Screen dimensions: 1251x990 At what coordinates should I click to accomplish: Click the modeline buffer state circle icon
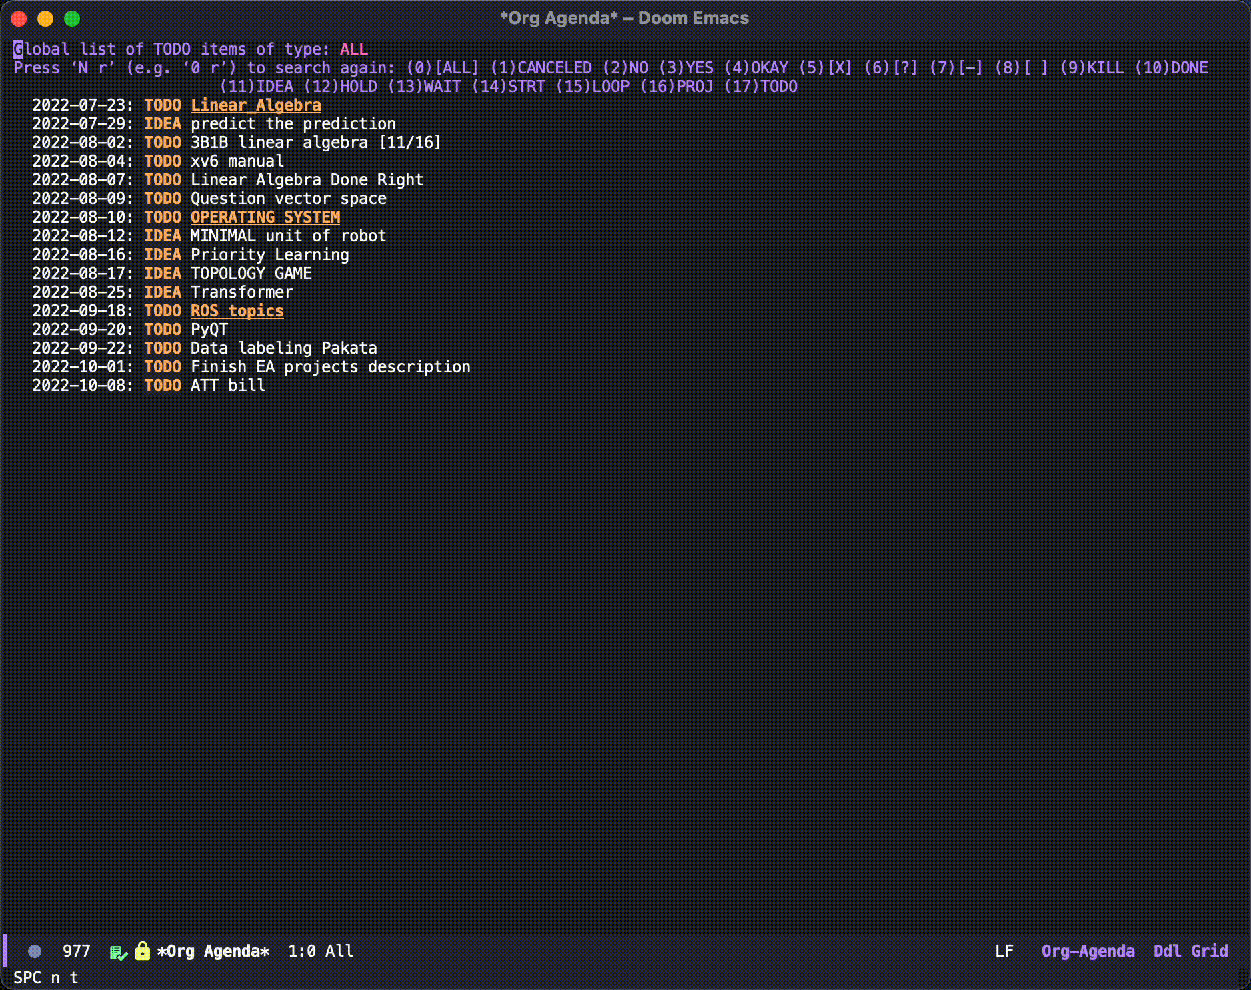35,951
